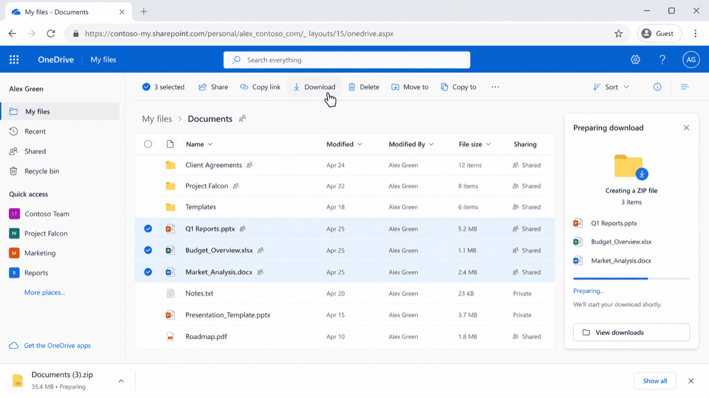This screenshot has height=398, width=709.
Task: Click the file type column header icon
Action: point(170,144)
